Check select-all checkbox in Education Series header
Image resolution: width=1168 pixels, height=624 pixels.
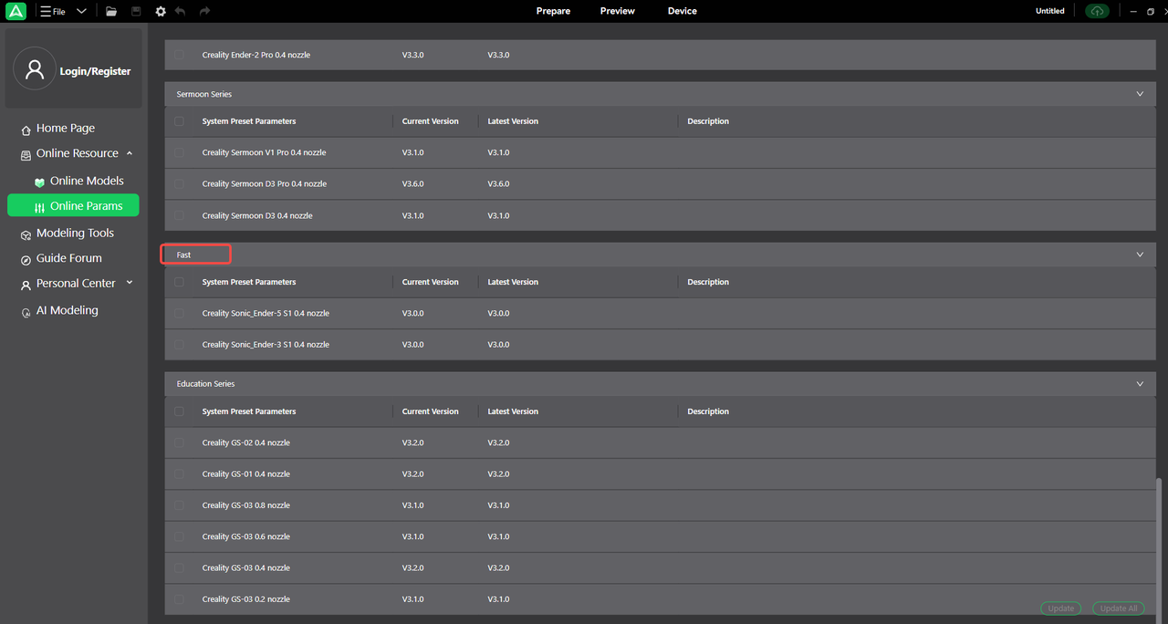(x=179, y=411)
